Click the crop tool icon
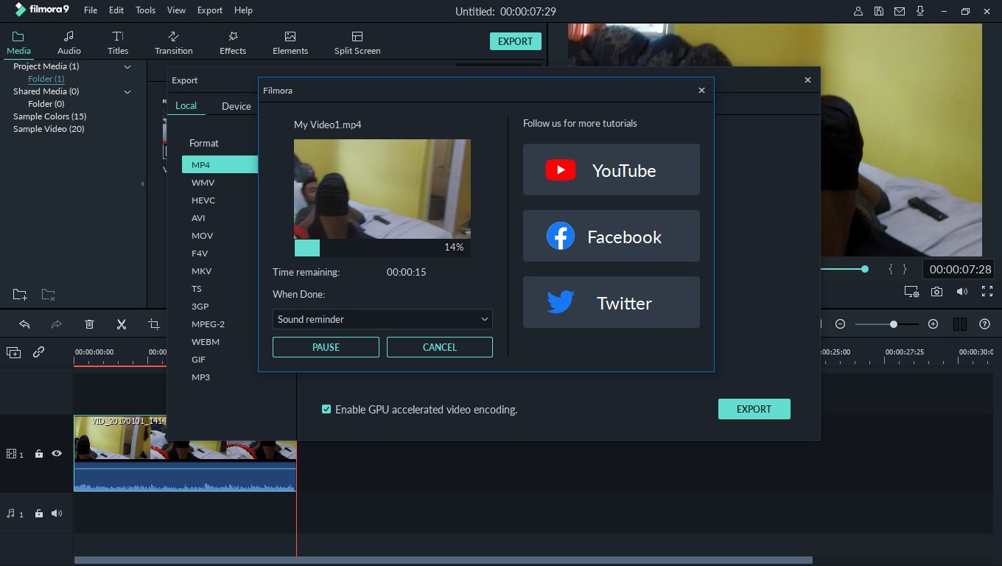The height and width of the screenshot is (566, 1002). tap(153, 324)
